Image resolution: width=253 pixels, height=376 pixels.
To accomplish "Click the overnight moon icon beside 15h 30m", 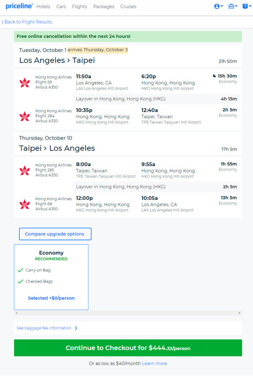I will click(x=214, y=76).
